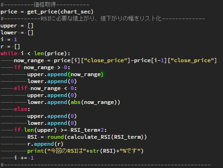
Task: Click the else: keyword line
Action: 22,109
